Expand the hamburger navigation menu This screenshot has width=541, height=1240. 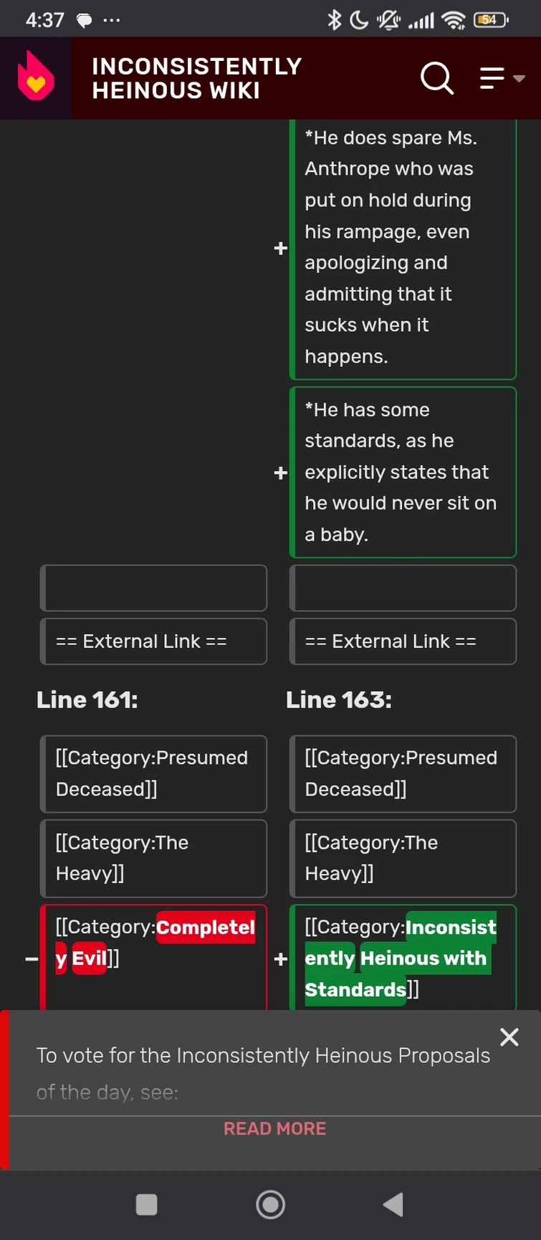coord(501,77)
